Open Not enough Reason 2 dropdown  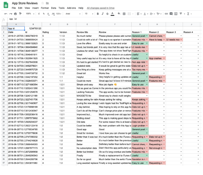[x=164, y=148]
